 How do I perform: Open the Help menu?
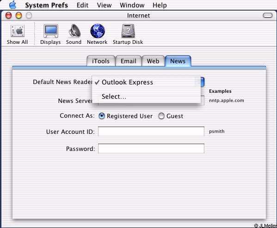point(160,5)
